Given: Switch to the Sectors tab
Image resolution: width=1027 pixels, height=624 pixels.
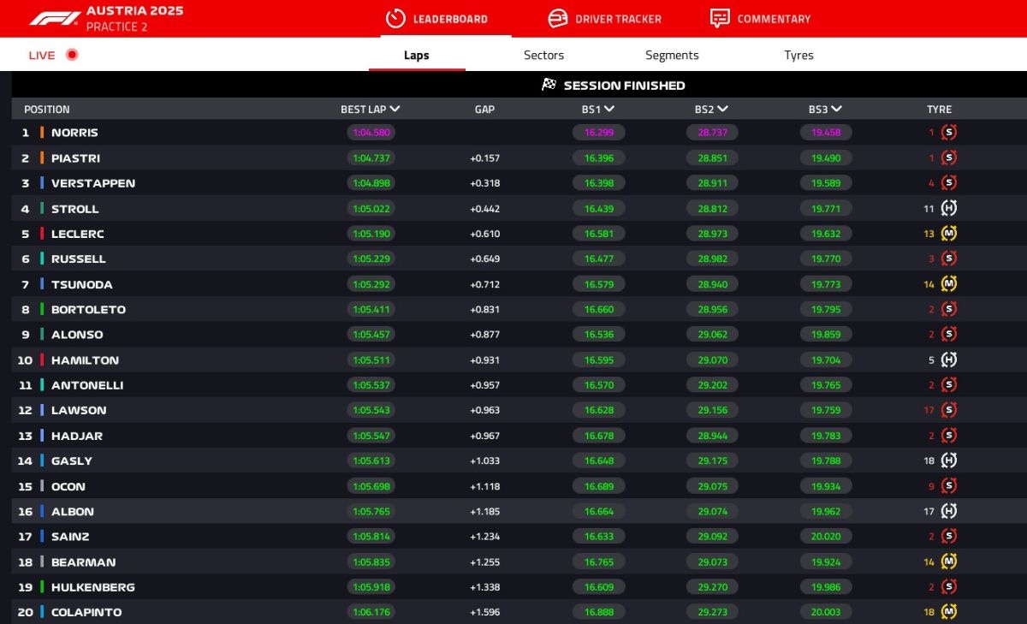Looking at the screenshot, I should point(543,55).
